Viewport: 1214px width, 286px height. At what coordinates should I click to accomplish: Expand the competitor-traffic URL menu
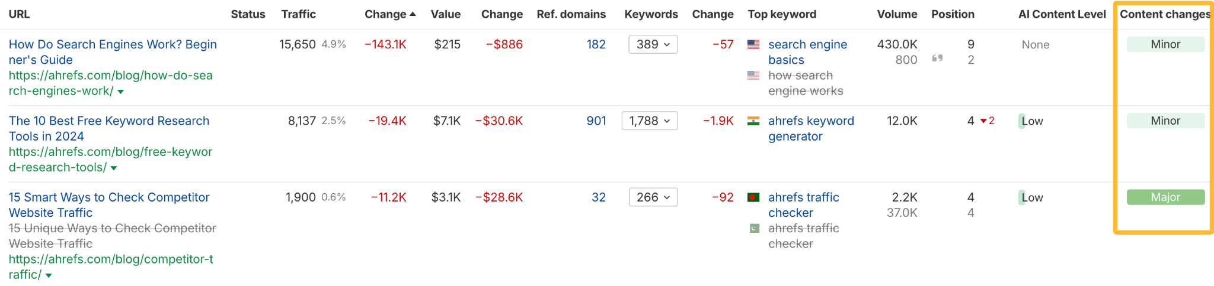49,275
